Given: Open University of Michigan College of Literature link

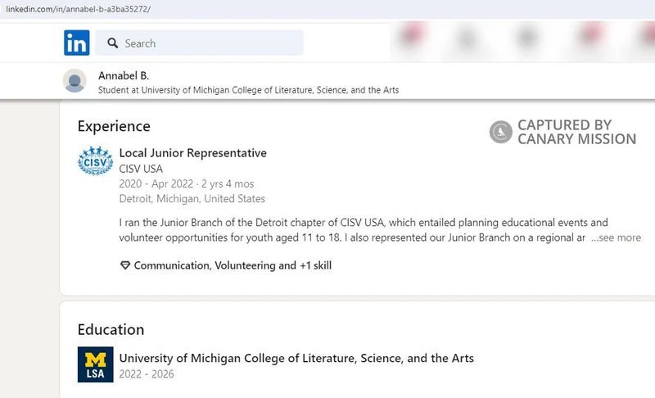Looking at the screenshot, I should tap(296, 359).
